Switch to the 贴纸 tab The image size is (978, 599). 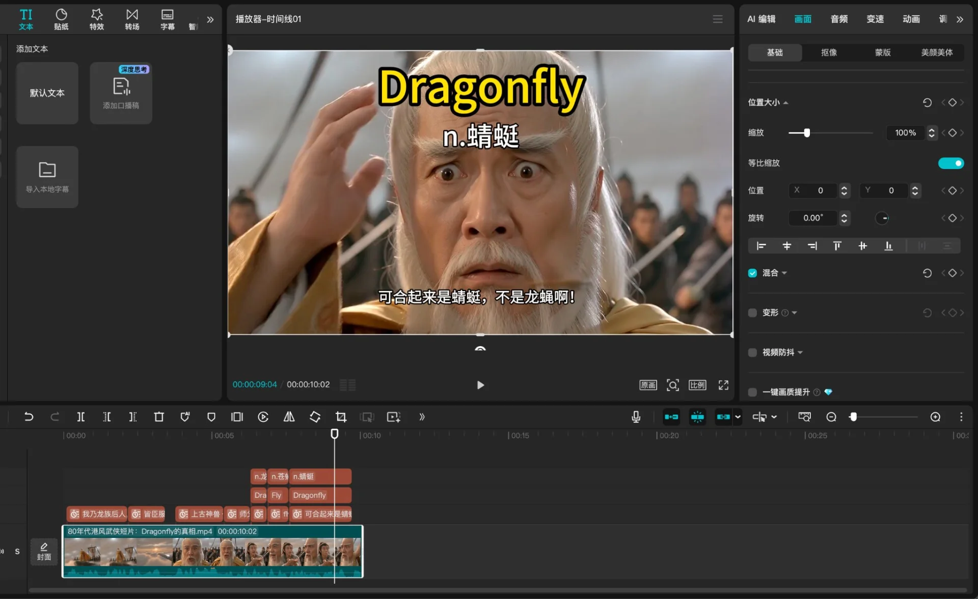(x=61, y=20)
